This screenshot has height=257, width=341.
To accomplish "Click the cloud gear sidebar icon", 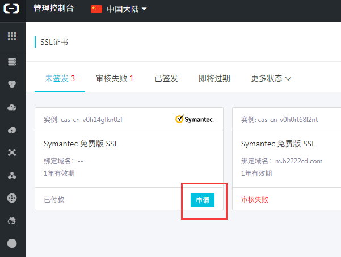I will point(12,221).
